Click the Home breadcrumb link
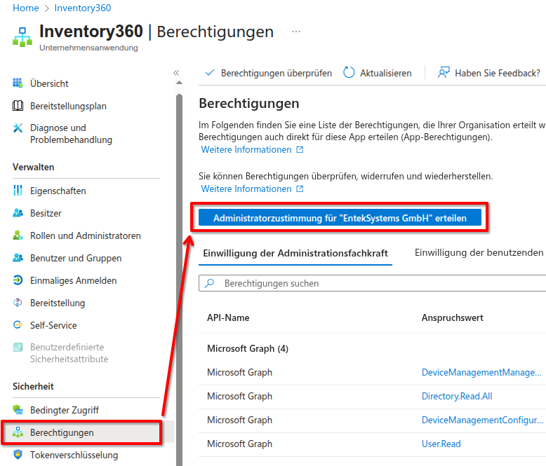 (26, 8)
